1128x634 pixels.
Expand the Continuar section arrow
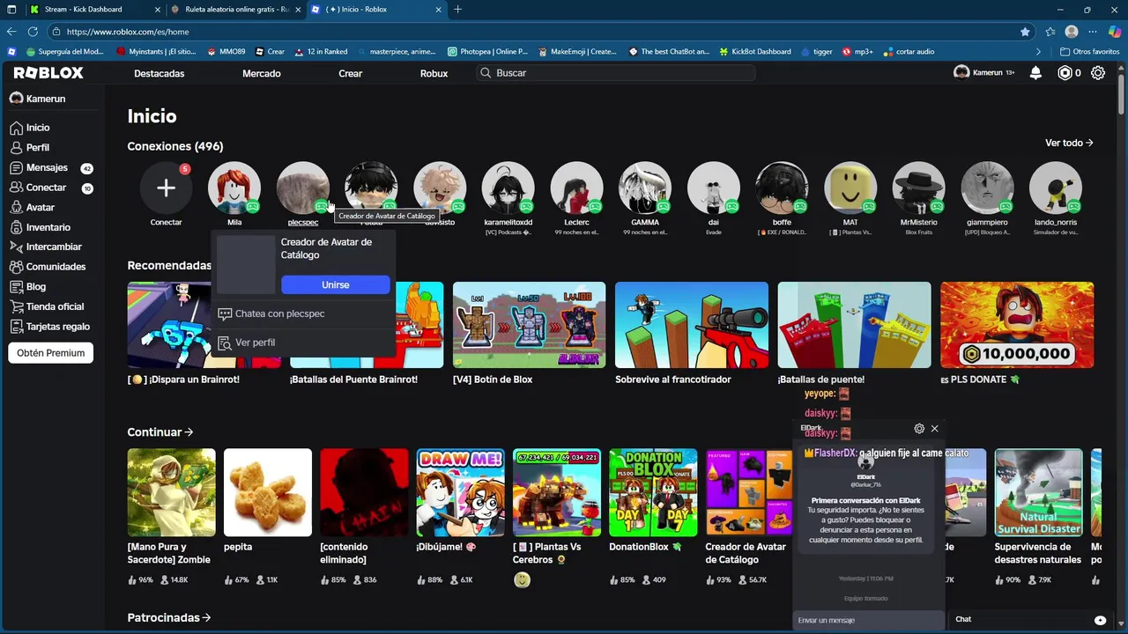tap(189, 432)
